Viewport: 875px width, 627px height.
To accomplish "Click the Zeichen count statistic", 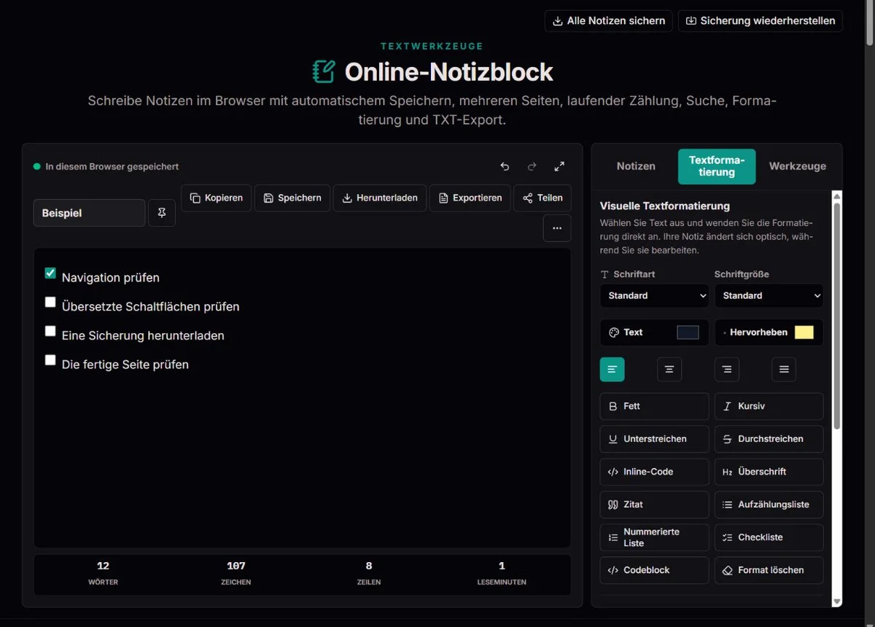I will click(236, 574).
